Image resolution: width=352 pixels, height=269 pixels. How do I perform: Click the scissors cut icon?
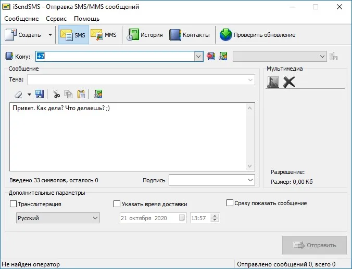coord(57,94)
